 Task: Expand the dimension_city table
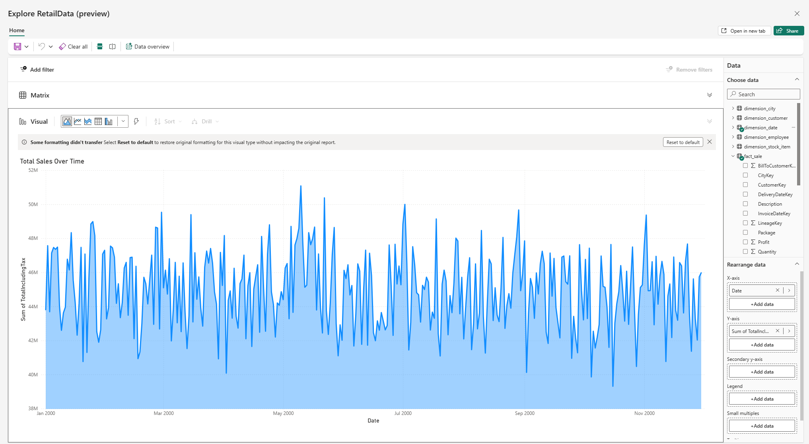[733, 108]
